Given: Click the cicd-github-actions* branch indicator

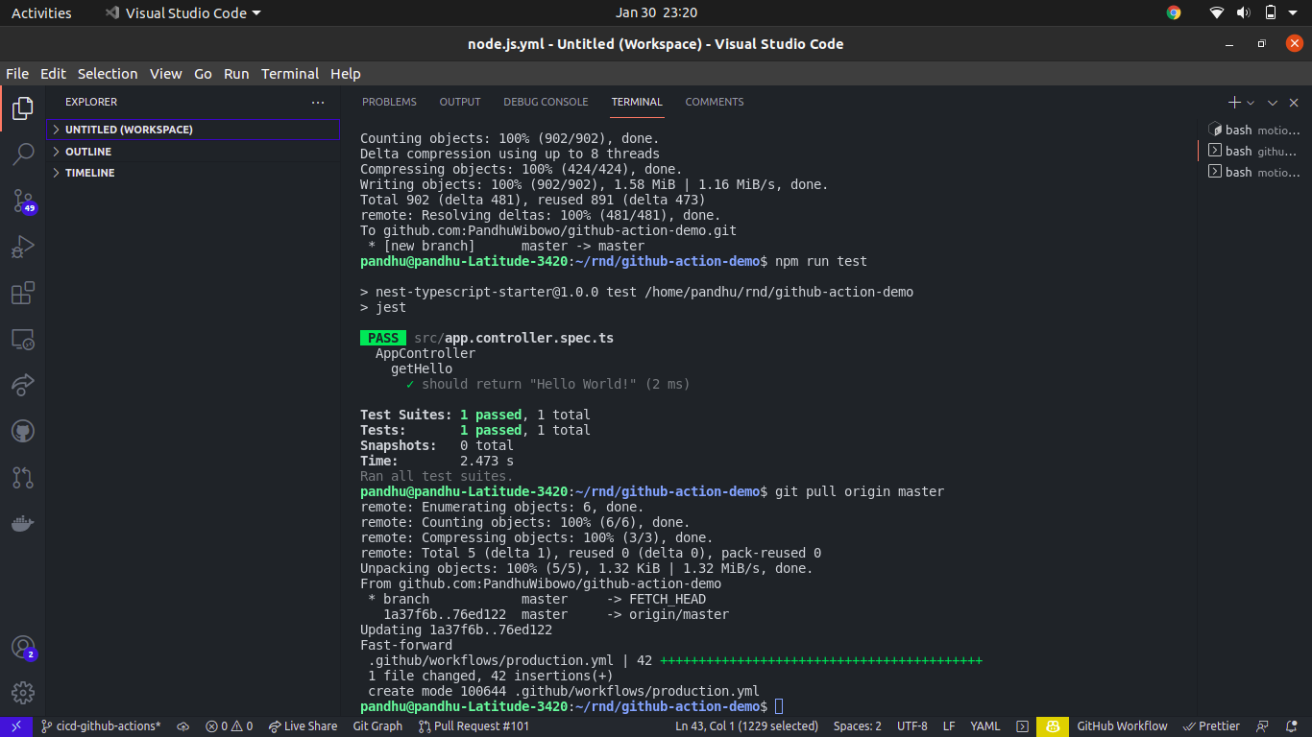Looking at the screenshot, I should click(x=100, y=726).
